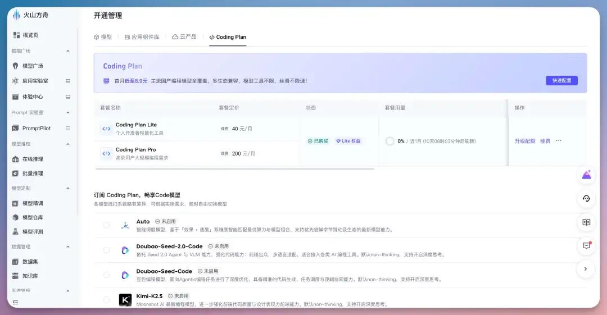The width and height of the screenshot is (607, 315).
Task: Click the 快速配置 button
Action: [561, 80]
